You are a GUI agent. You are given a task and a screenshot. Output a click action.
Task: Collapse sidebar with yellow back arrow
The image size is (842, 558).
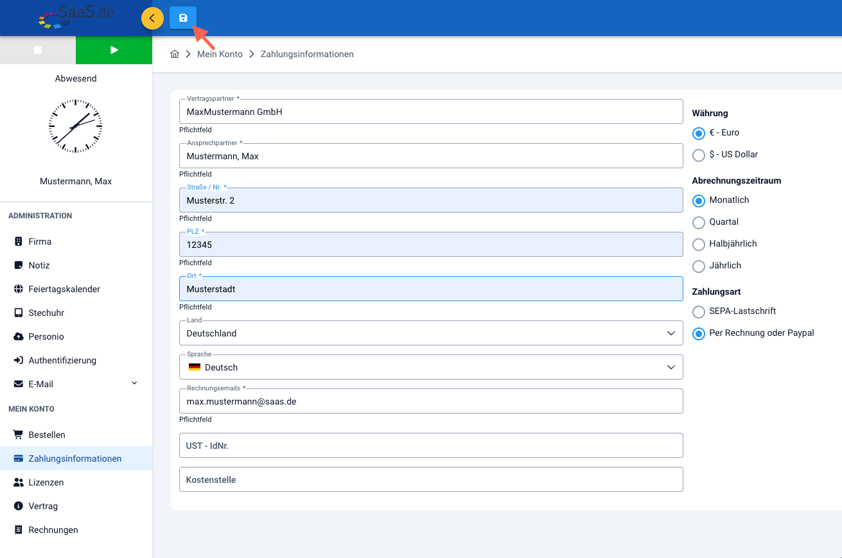pos(152,18)
